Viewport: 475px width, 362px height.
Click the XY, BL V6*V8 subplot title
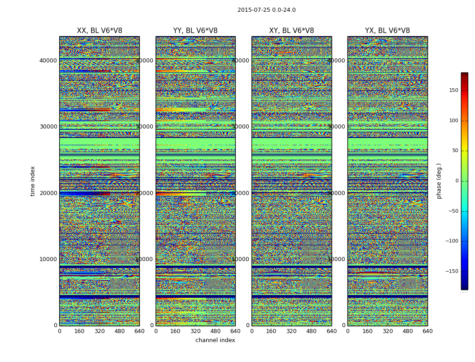(x=291, y=31)
